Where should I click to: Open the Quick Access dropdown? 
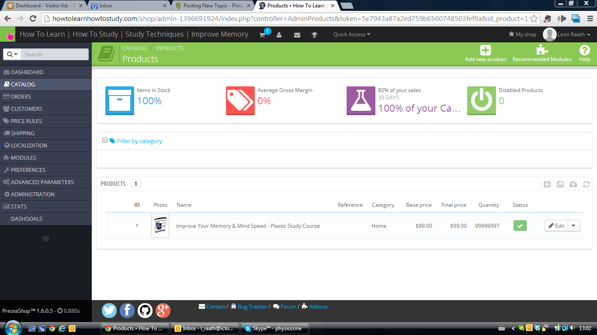351,34
